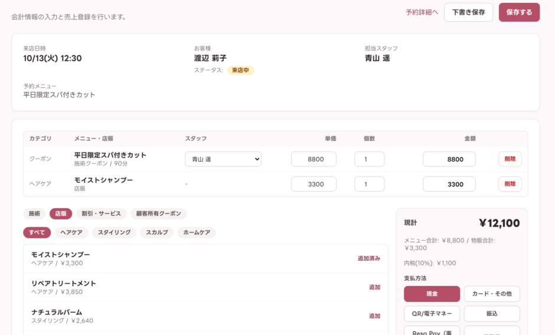Click the 下書き保存 button
The width and height of the screenshot is (555, 335).
pyautogui.click(x=468, y=12)
